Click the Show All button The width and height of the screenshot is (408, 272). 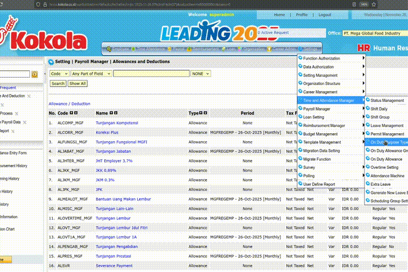[78, 83]
